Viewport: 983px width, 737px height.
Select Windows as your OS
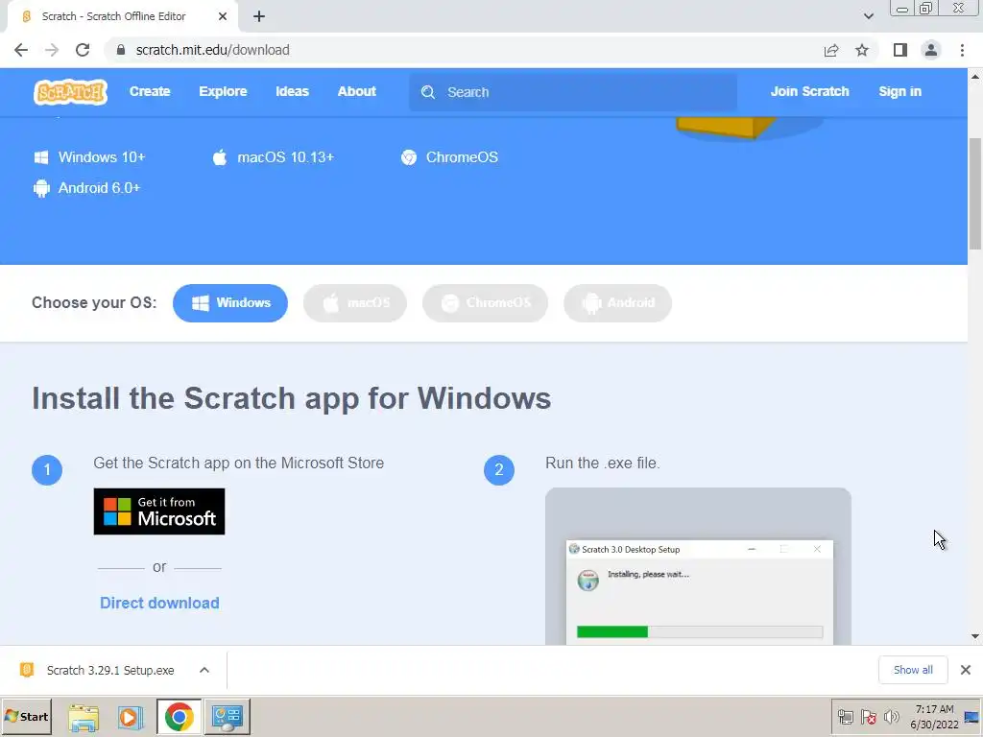point(230,303)
